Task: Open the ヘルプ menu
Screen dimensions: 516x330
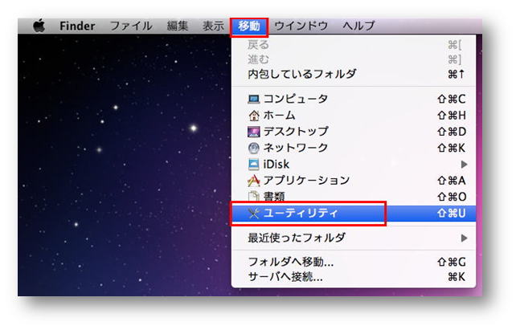Action: coord(358,26)
